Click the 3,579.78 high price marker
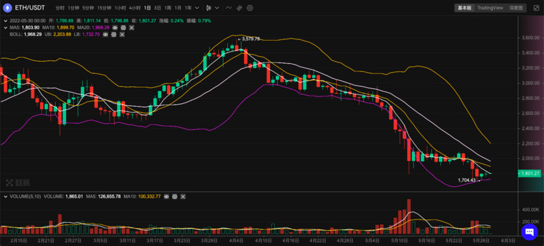The width and height of the screenshot is (544, 246). [x=251, y=39]
